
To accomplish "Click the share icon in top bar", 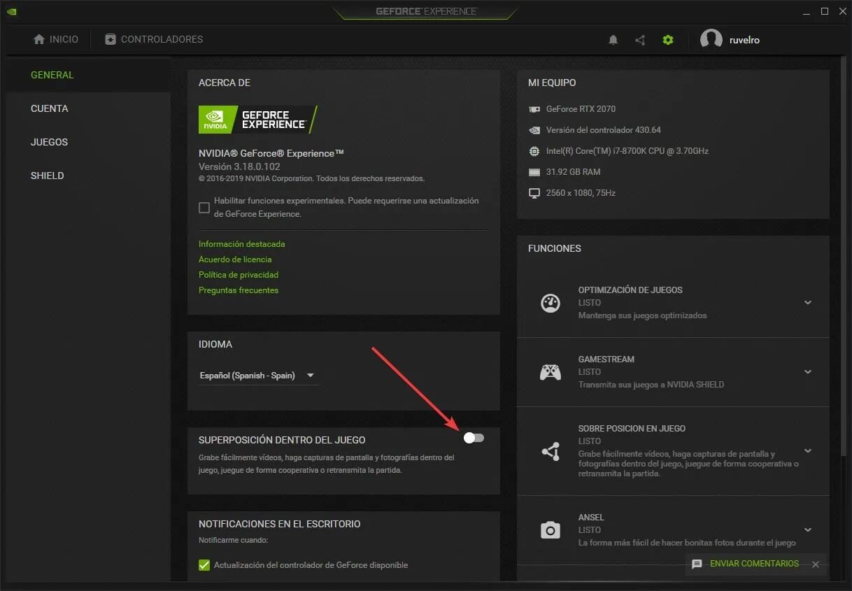I will (640, 40).
